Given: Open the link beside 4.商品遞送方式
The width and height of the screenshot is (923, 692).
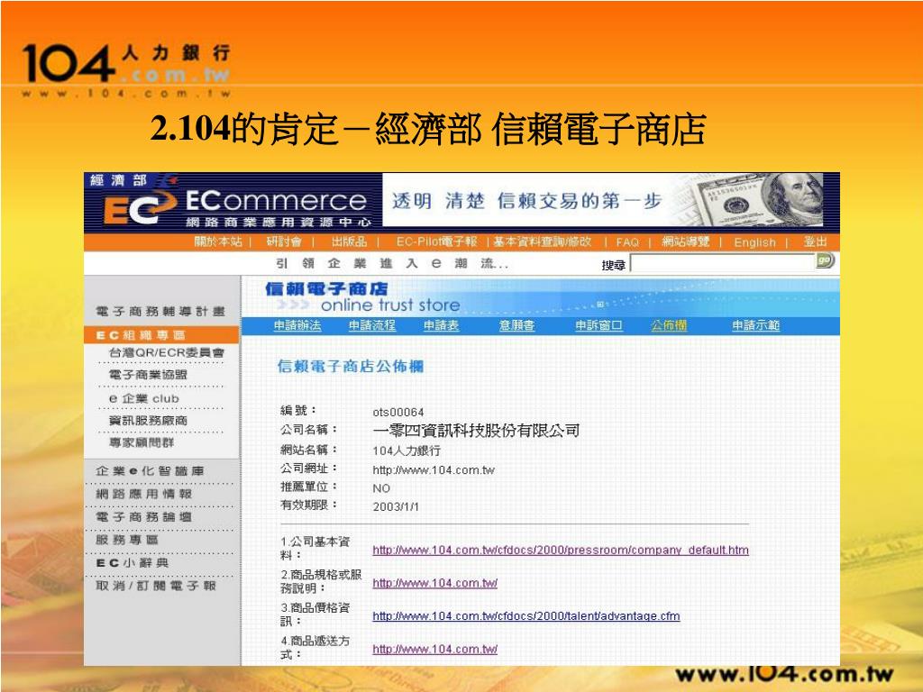Looking at the screenshot, I should (435, 649).
